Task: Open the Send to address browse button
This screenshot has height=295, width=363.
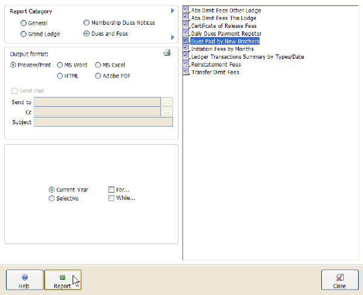Action: click(168, 102)
